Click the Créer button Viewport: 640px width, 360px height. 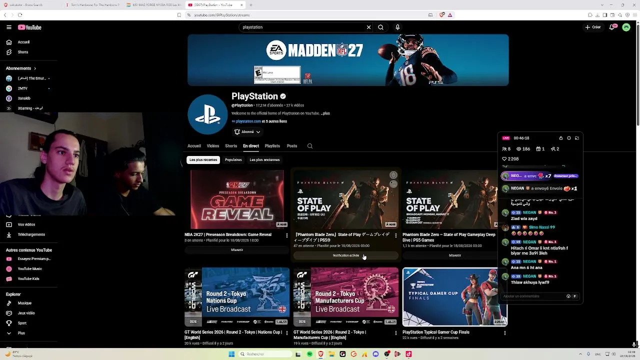[x=593, y=27]
